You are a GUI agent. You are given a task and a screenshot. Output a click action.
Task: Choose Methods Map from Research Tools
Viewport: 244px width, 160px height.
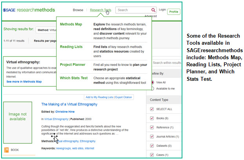click(x=71, y=24)
